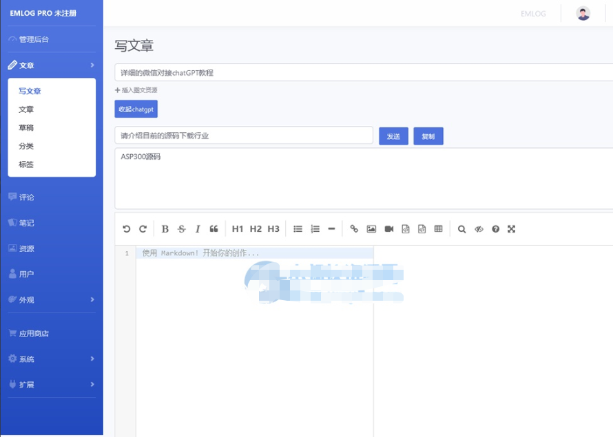The width and height of the screenshot is (613, 437).
Task: Apply strikethrough formatting
Action: tap(181, 228)
